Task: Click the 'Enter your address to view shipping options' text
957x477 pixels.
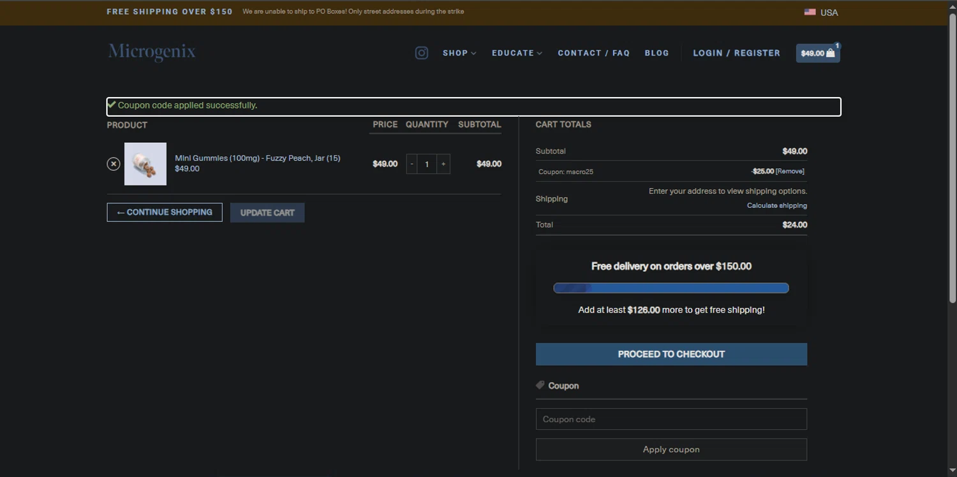Action: point(728,191)
